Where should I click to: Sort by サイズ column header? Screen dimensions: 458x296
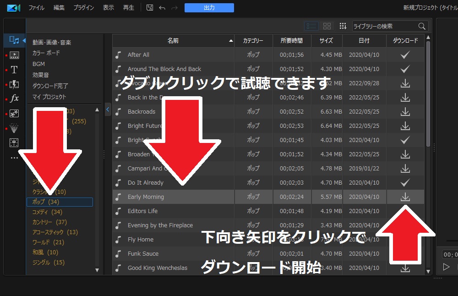coord(327,41)
